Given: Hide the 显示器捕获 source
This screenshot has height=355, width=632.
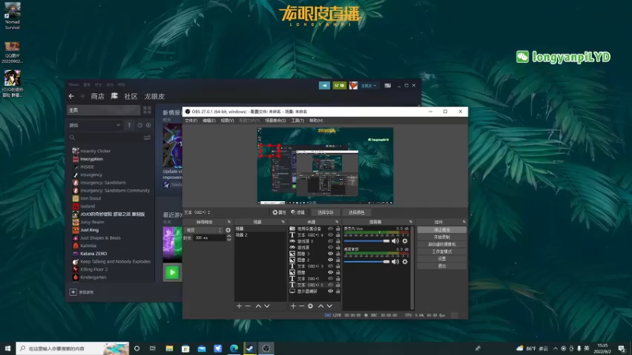Looking at the screenshot, I should click(x=330, y=291).
